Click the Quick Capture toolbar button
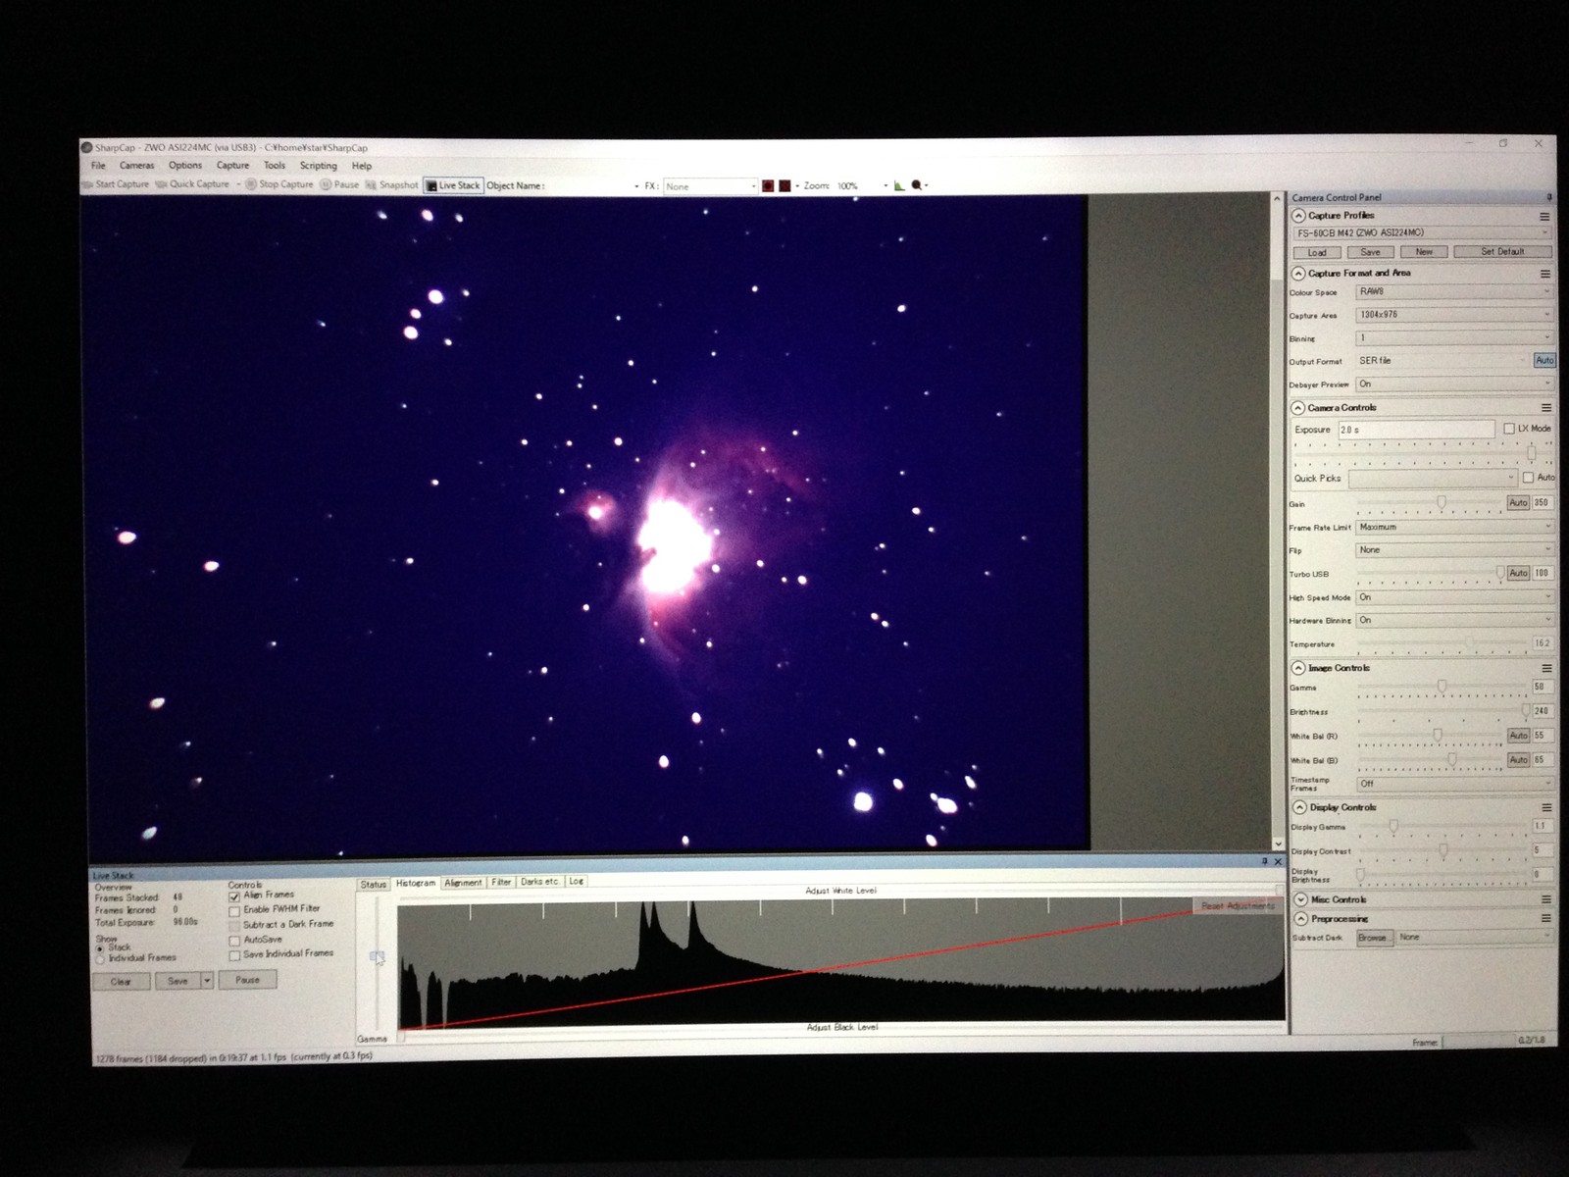 [x=193, y=184]
